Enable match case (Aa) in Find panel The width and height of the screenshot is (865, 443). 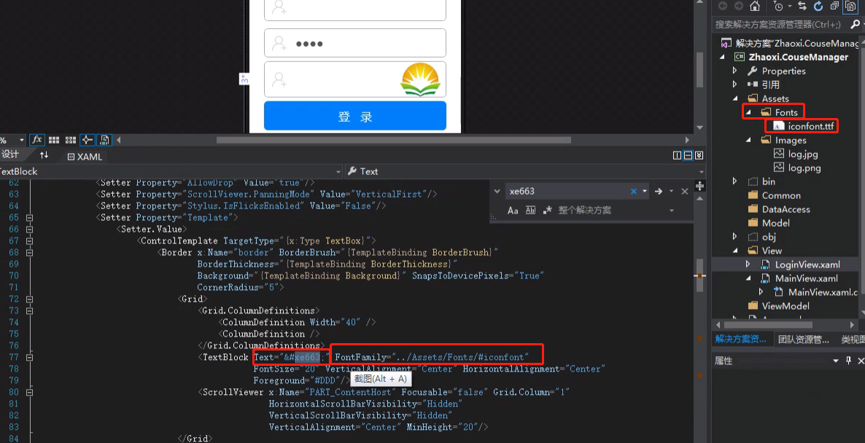513,210
